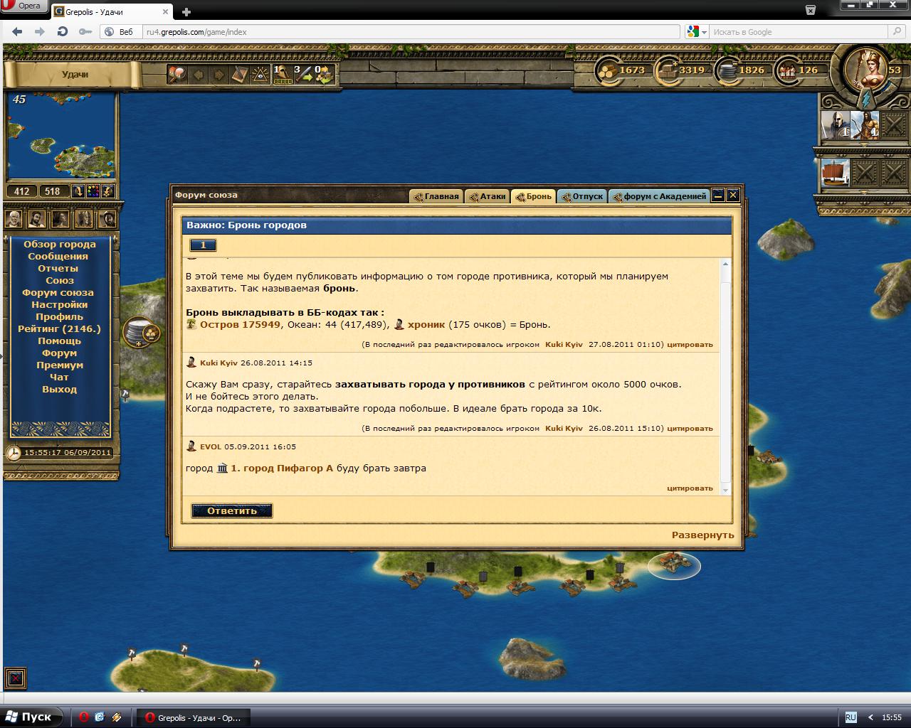Open Настройки in the side menu

(59, 304)
